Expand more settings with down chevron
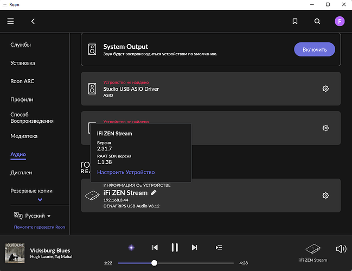This screenshot has width=352, height=271. coord(40,199)
